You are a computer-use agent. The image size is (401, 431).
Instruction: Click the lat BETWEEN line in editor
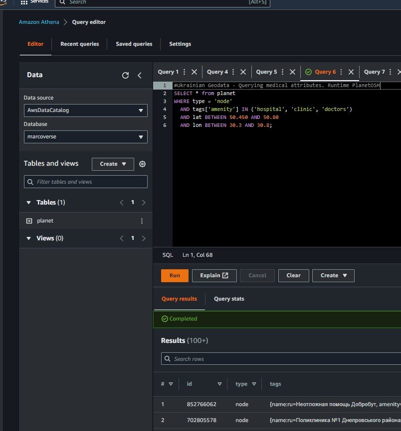(x=229, y=117)
